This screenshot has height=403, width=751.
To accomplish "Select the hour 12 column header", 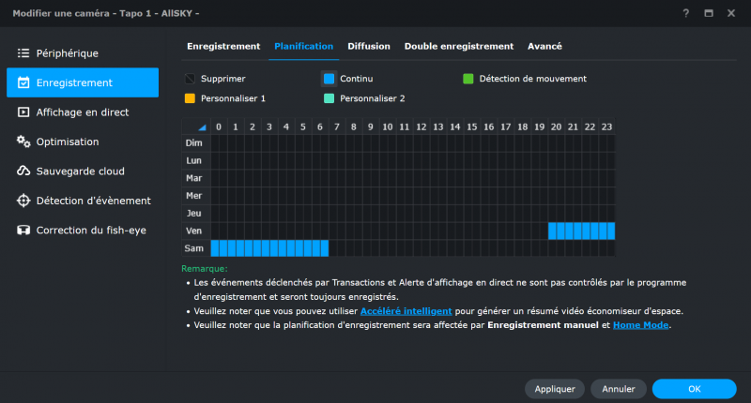I will (x=421, y=127).
